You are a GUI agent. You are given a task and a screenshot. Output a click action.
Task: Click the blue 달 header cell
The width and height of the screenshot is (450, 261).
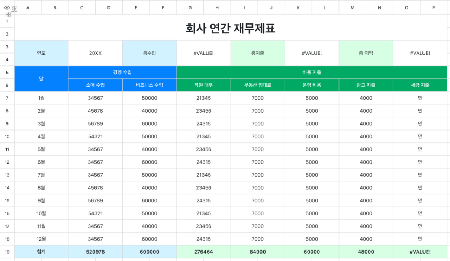pos(41,79)
